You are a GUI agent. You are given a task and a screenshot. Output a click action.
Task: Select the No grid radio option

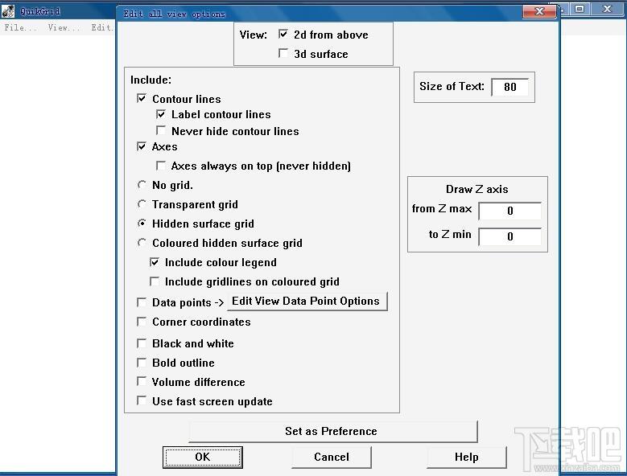[x=142, y=185]
